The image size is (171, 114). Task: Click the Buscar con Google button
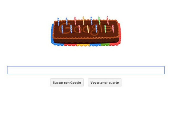click(67, 82)
